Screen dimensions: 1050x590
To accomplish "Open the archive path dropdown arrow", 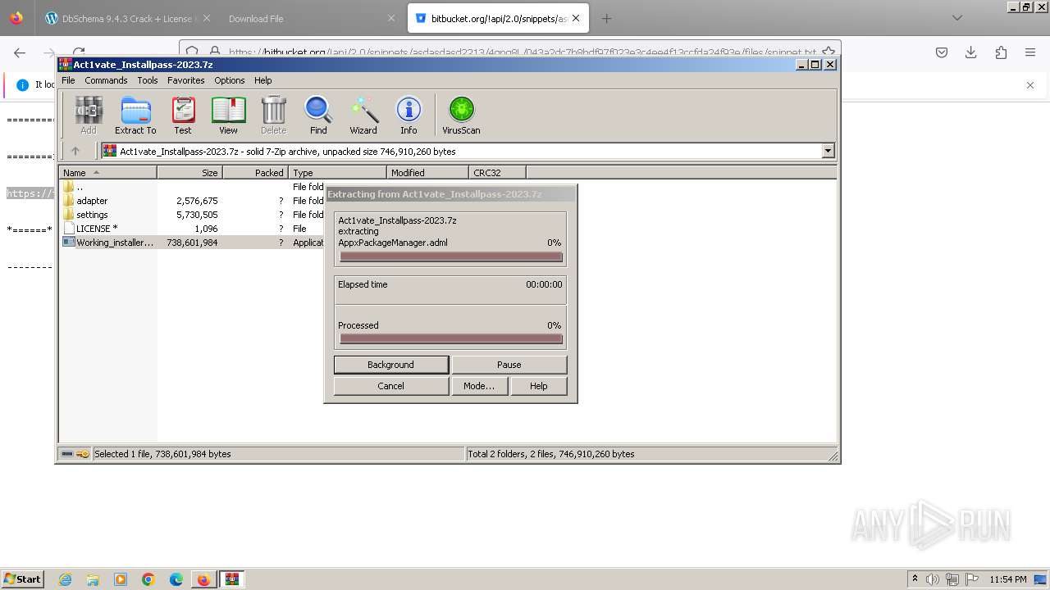I will tap(828, 151).
